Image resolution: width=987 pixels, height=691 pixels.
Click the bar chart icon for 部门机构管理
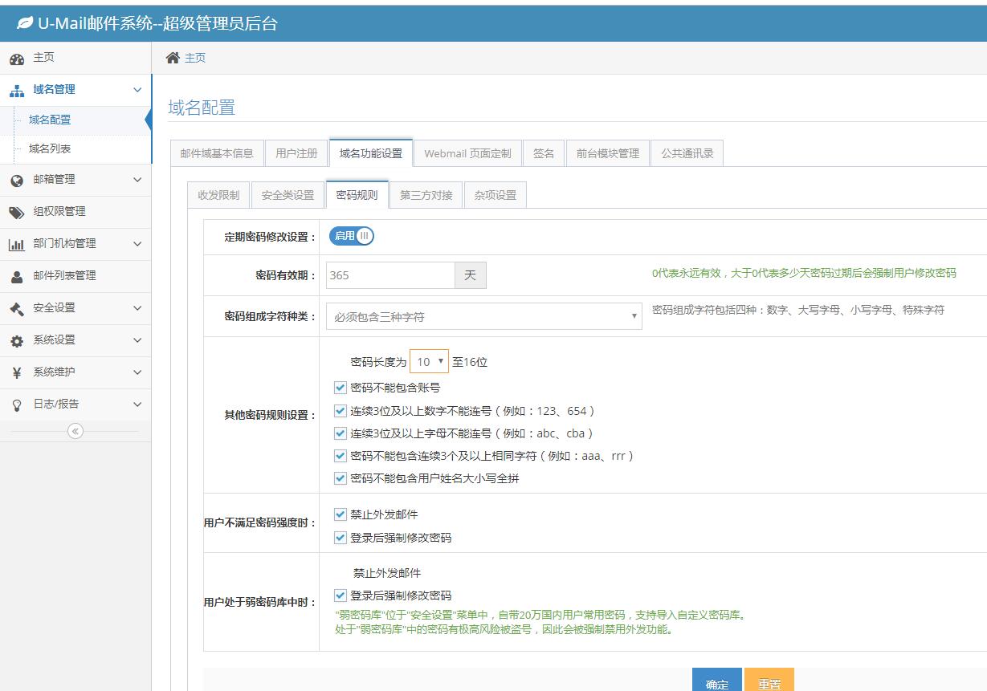(x=16, y=244)
